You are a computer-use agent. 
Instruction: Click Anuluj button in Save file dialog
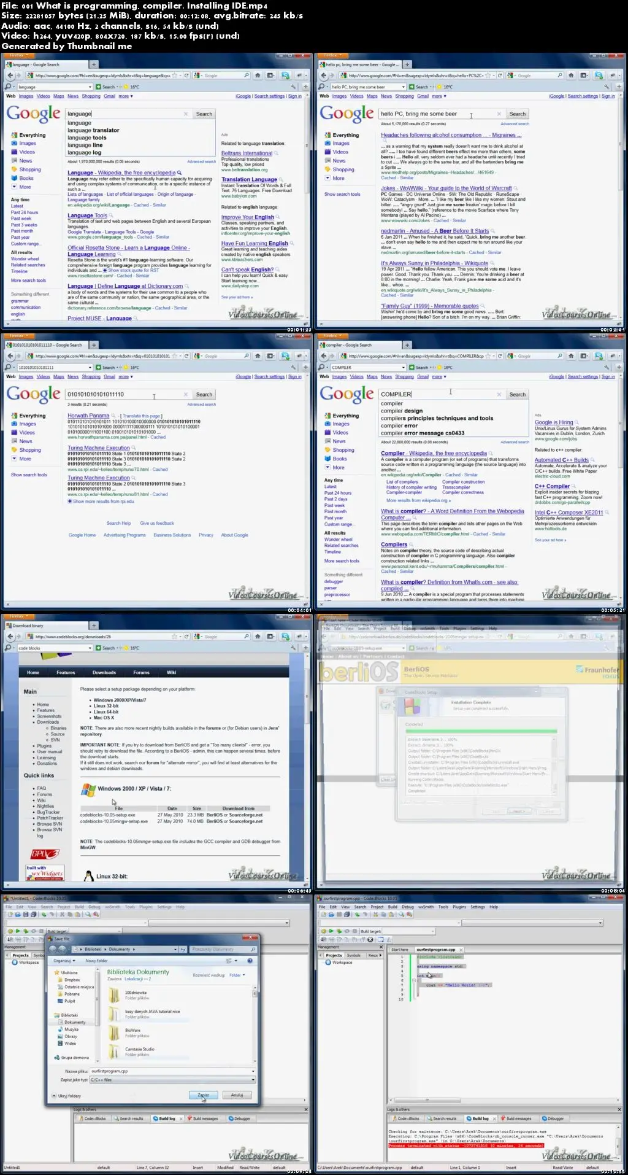tap(237, 1095)
